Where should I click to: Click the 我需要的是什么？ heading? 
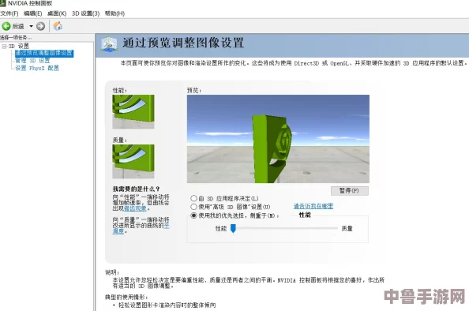(x=136, y=189)
